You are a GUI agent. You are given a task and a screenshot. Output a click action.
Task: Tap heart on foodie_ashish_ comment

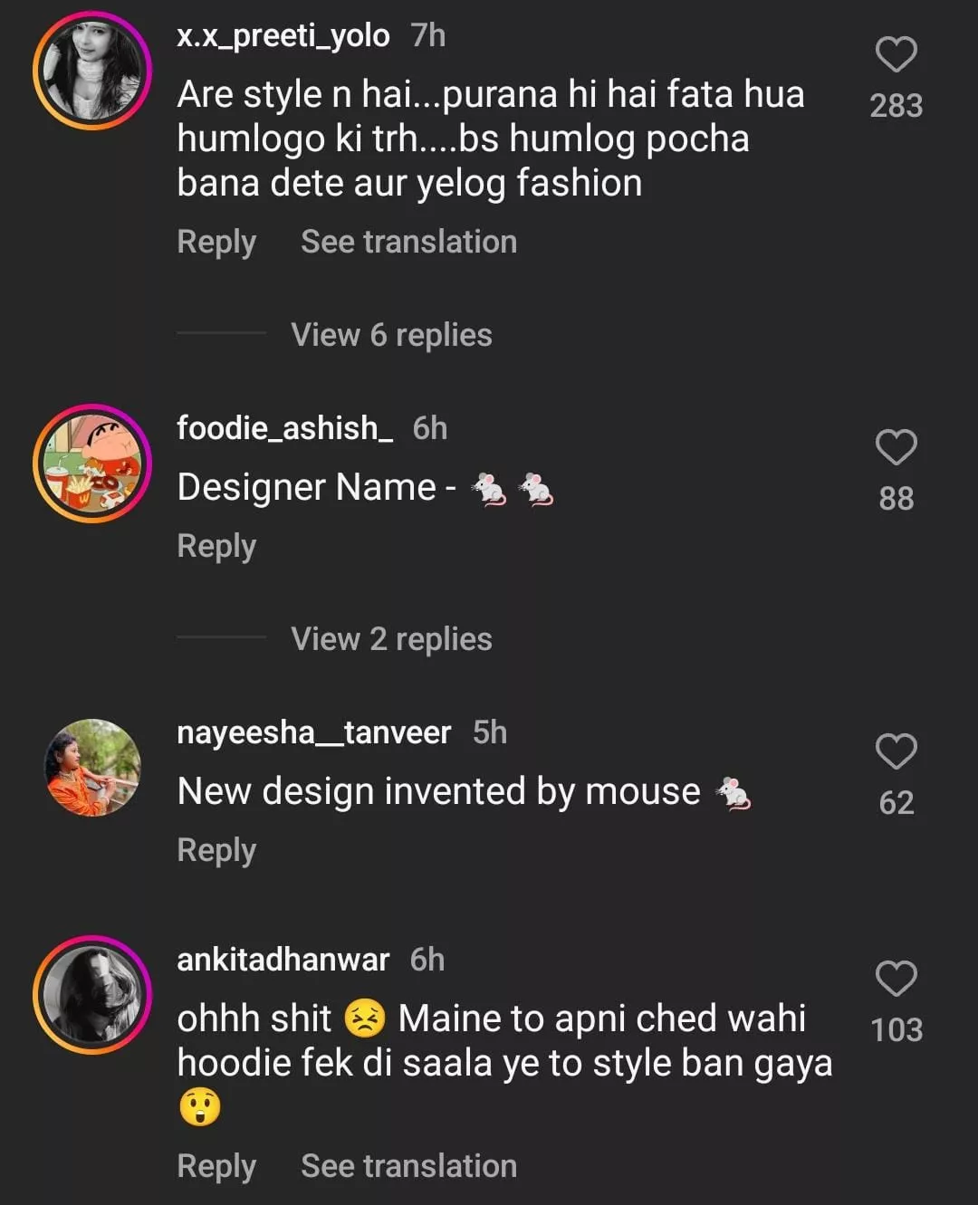tap(896, 448)
